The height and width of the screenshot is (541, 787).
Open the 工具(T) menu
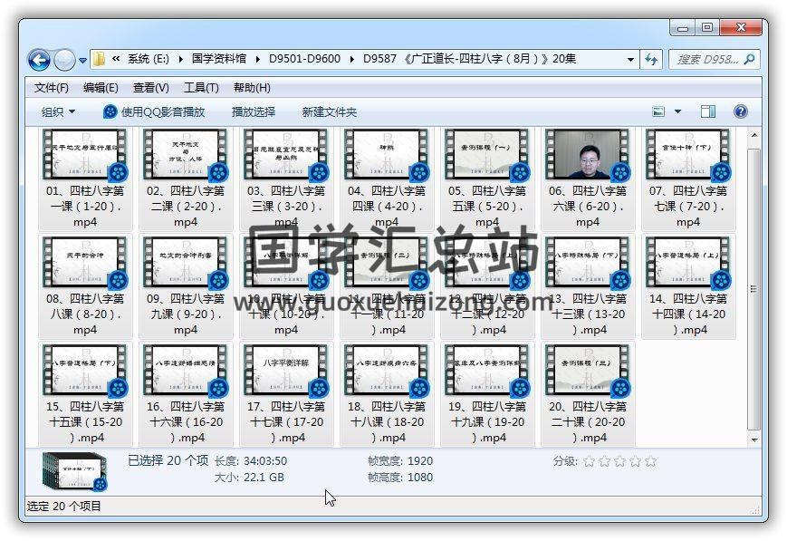(x=200, y=88)
